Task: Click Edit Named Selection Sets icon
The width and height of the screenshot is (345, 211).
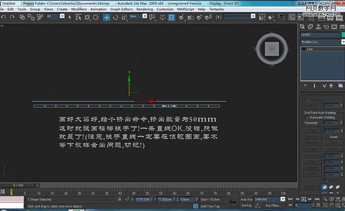Action: point(218,17)
